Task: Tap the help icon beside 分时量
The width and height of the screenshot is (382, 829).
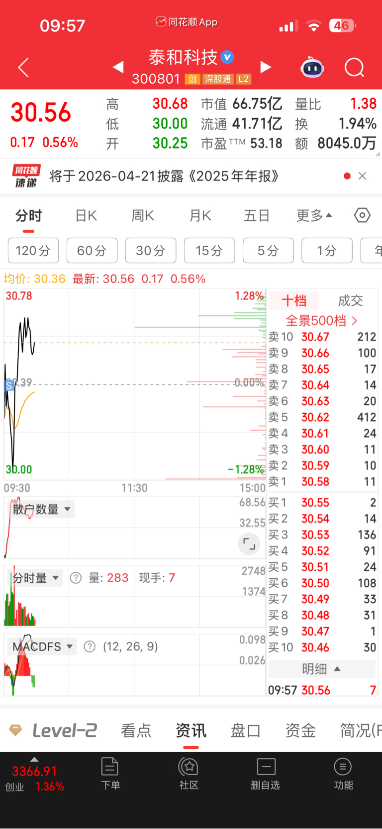Action: 76,578
